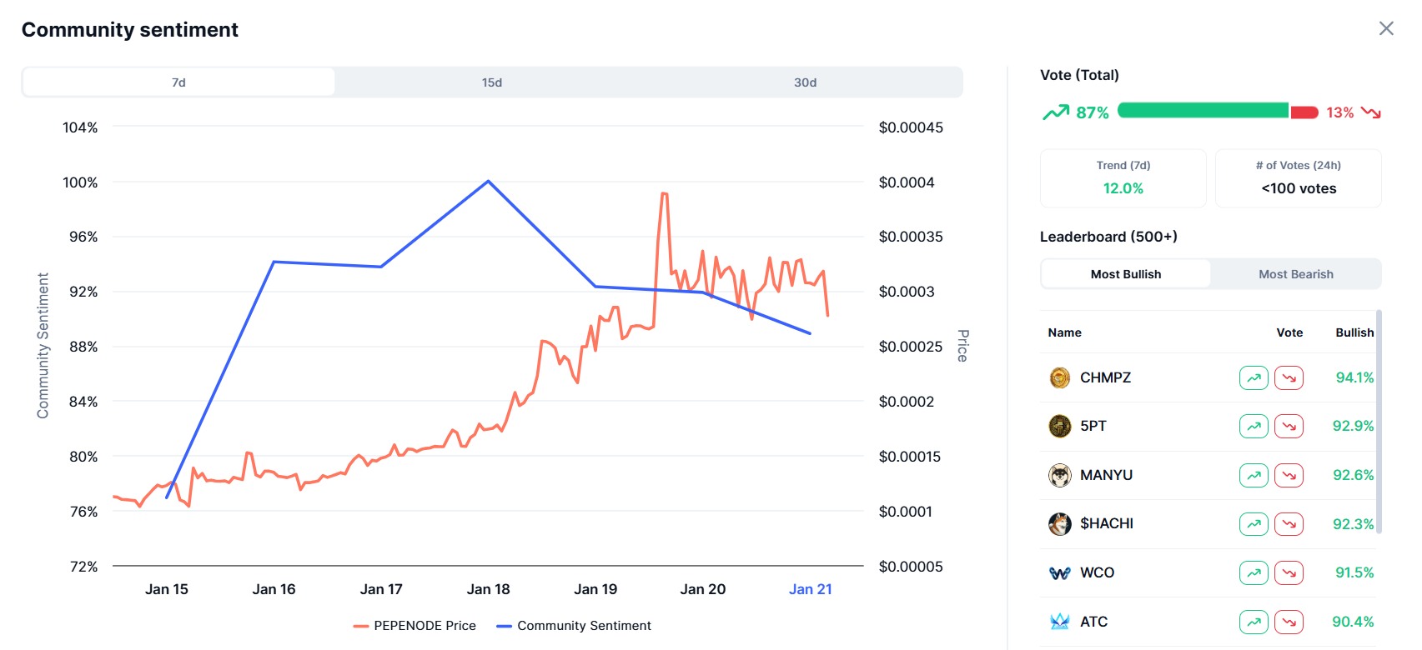Click the '<100 votes' card

pos(1299,178)
